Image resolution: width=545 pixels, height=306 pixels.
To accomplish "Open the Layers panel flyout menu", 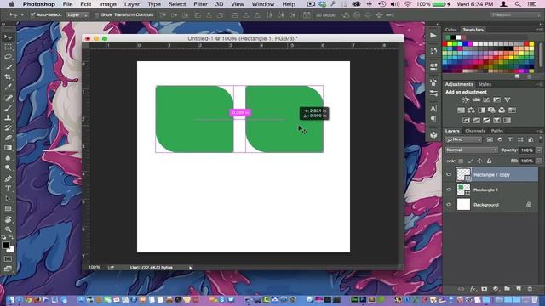I will pos(540,131).
